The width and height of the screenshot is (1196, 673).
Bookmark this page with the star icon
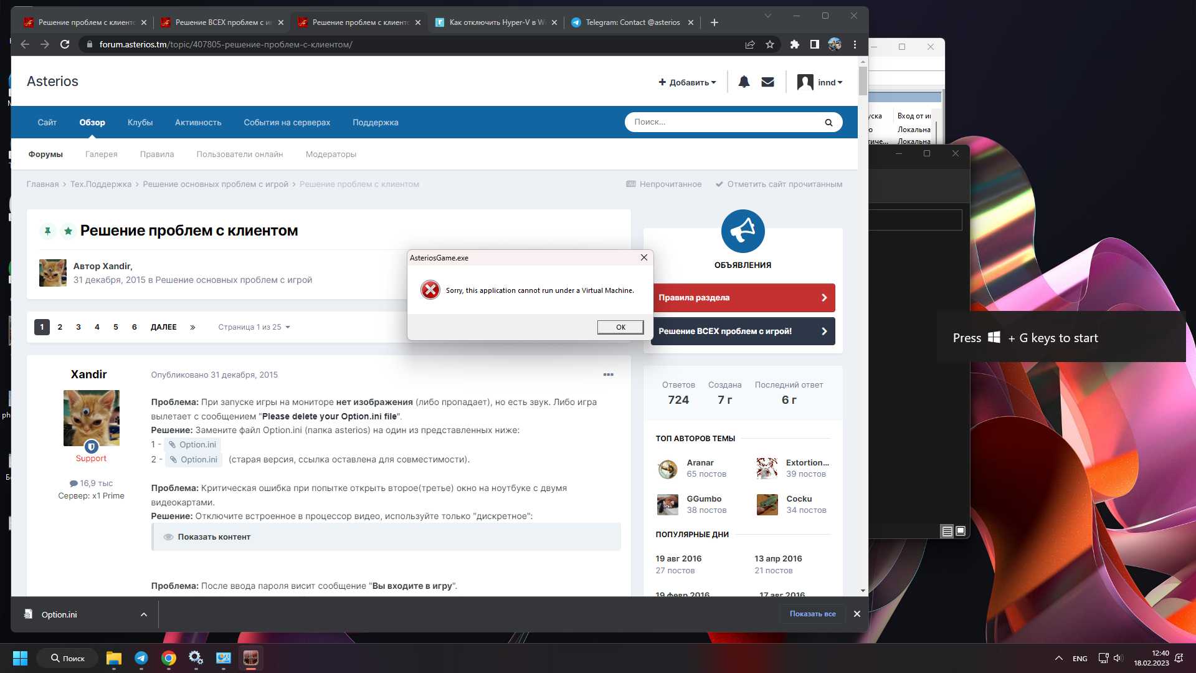pos(770,44)
